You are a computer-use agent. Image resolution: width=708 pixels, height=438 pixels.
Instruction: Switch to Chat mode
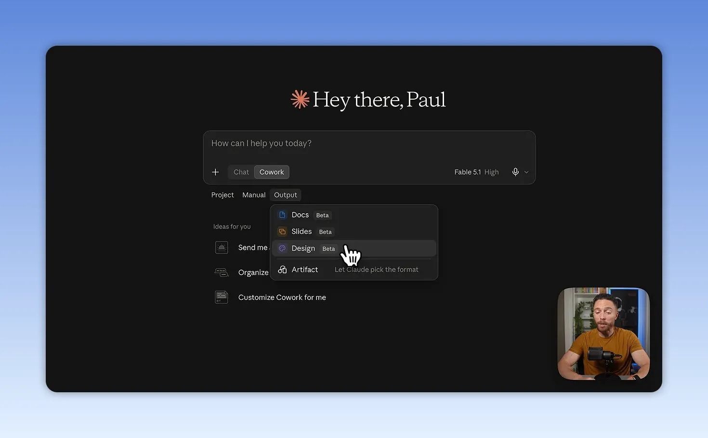(x=241, y=172)
